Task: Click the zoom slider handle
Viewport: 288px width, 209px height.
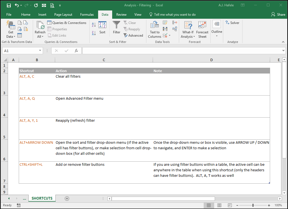Action: point(253,205)
